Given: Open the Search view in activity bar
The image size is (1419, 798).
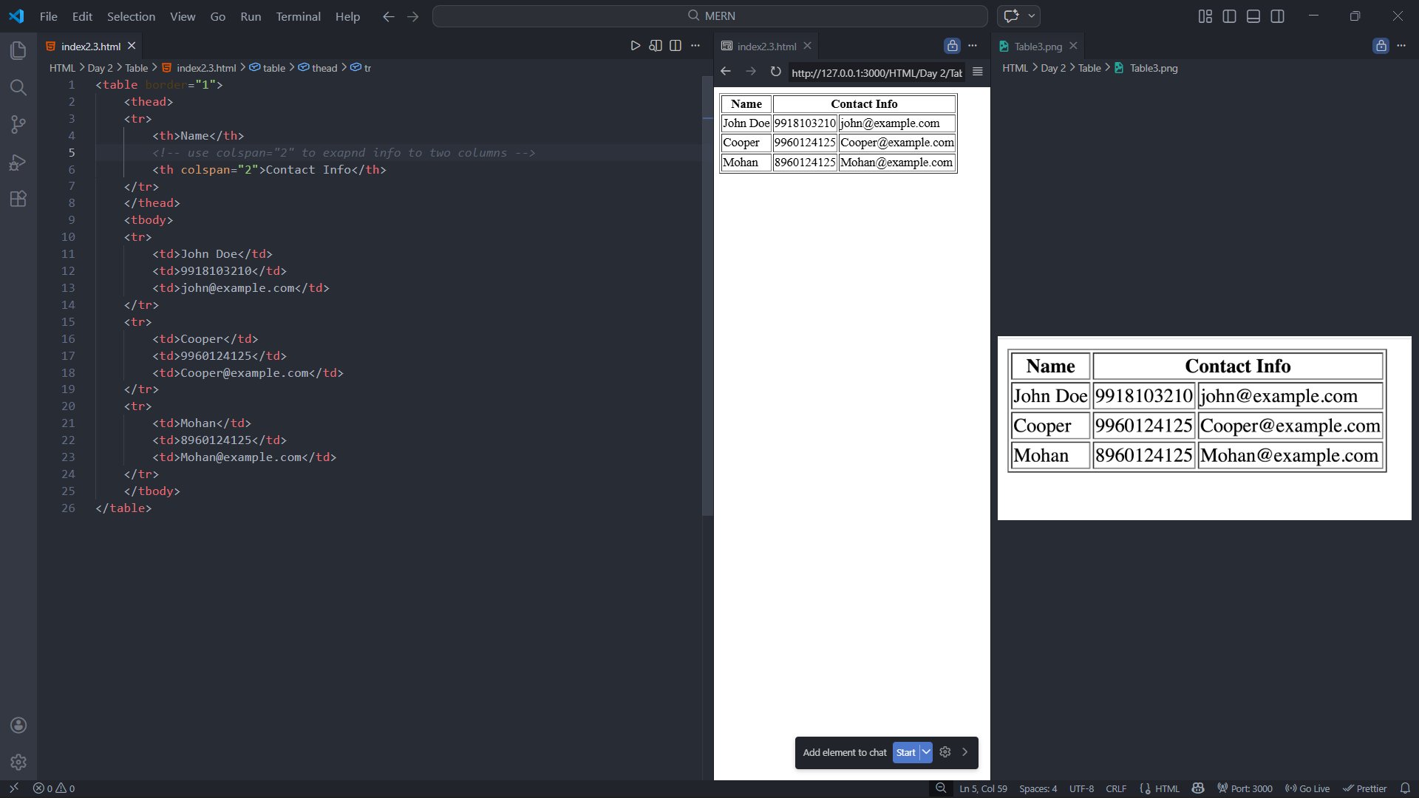Looking at the screenshot, I should tap(18, 88).
